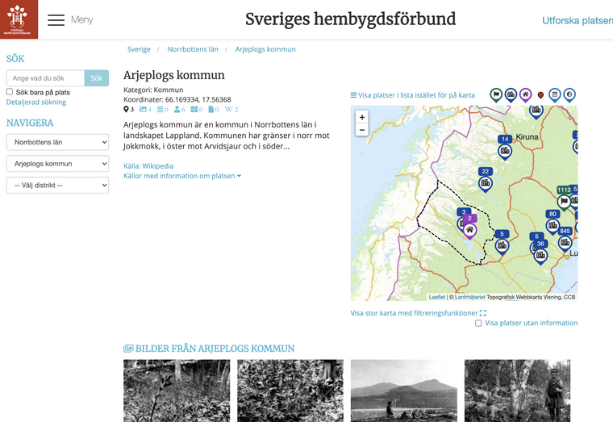This screenshot has height=422, width=613.
Task: Toggle the blue buildings map filter
Action: click(x=511, y=94)
